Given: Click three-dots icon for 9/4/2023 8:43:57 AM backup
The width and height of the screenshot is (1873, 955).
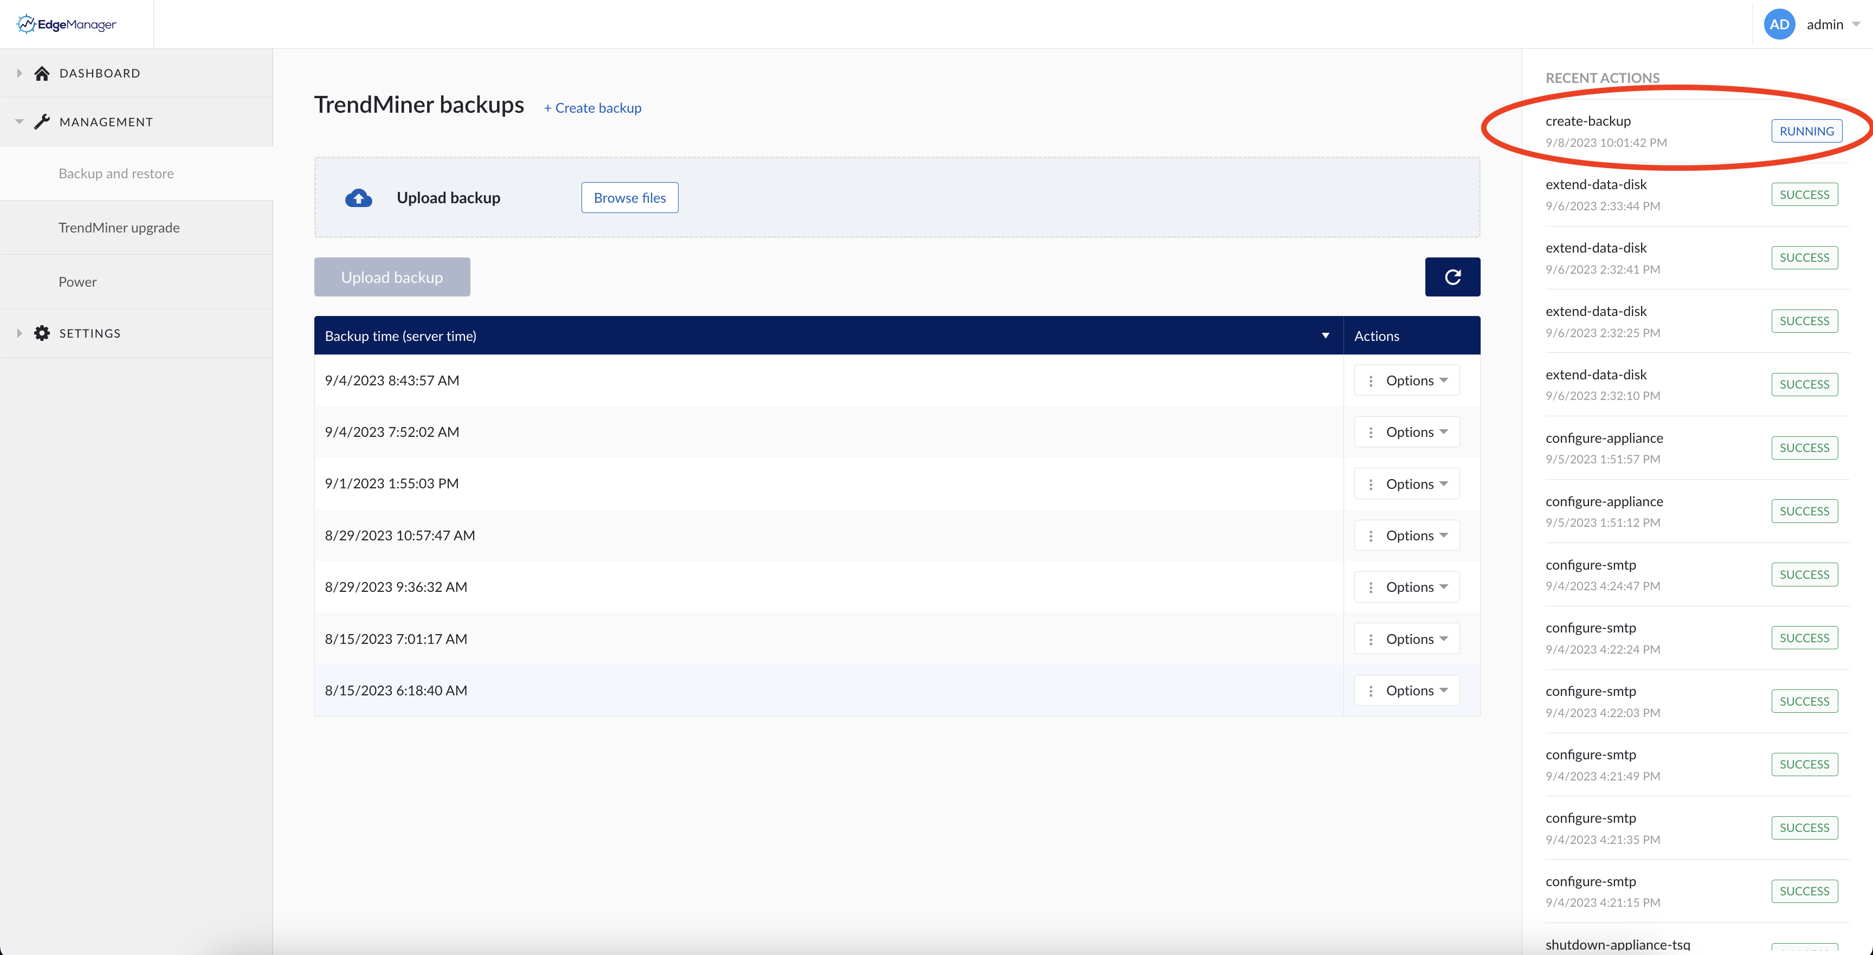Looking at the screenshot, I should (x=1371, y=380).
